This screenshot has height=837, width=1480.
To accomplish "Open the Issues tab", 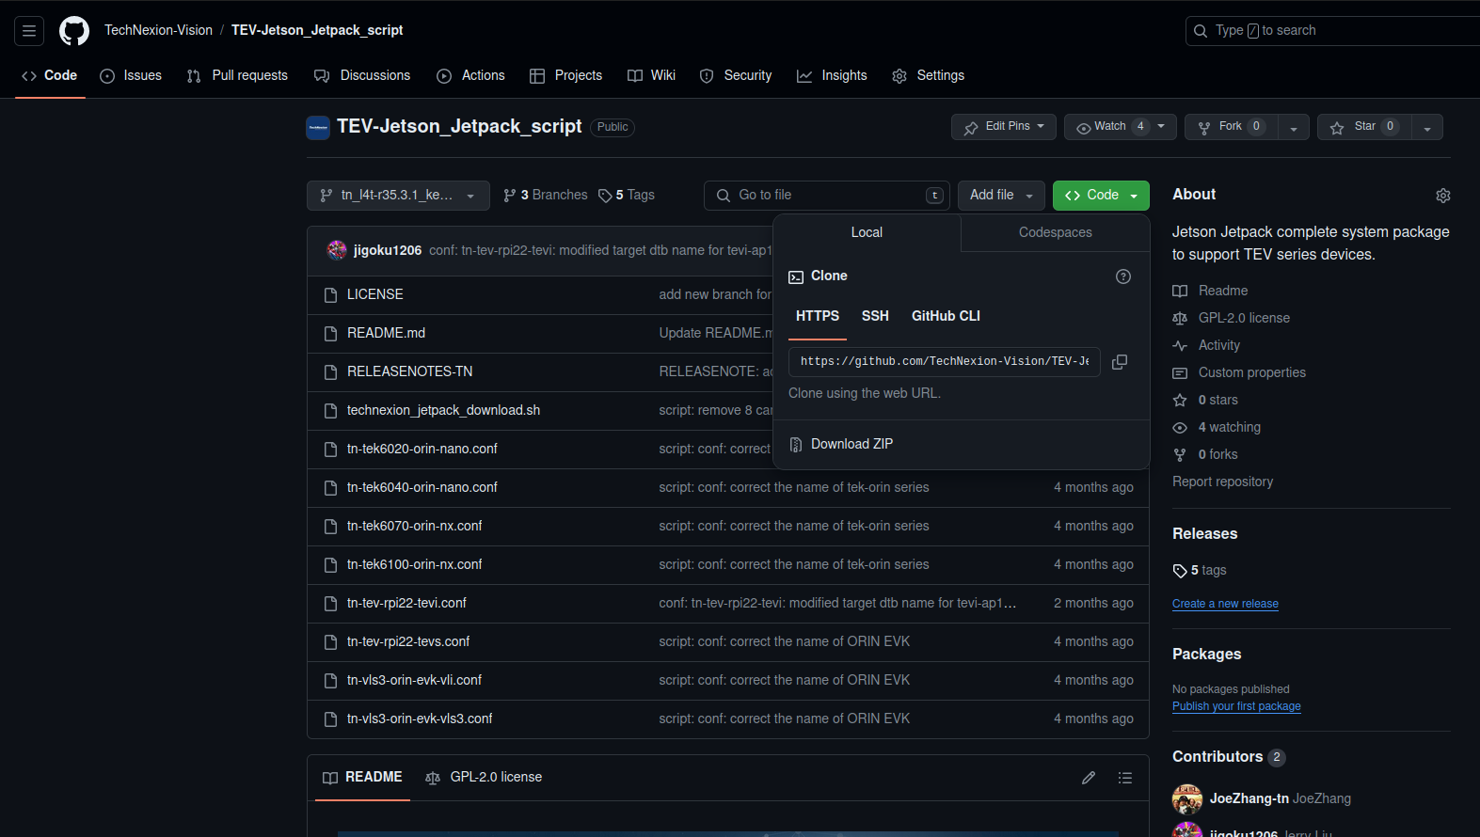I will (131, 76).
